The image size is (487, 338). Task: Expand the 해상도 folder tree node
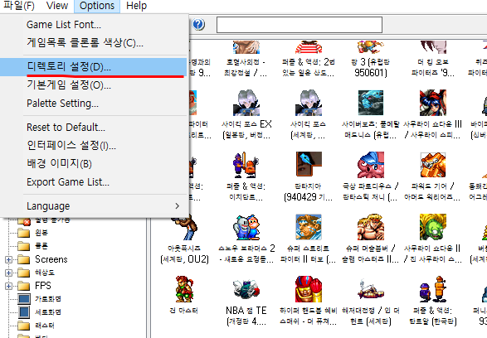8,273
